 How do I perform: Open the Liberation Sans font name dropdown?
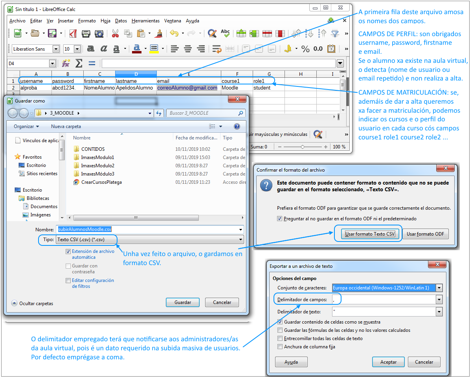point(56,49)
